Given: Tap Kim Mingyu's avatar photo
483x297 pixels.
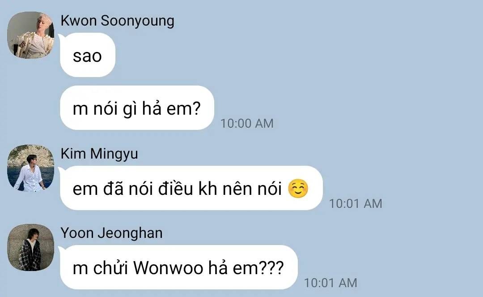Looking at the screenshot, I should (x=31, y=168).
